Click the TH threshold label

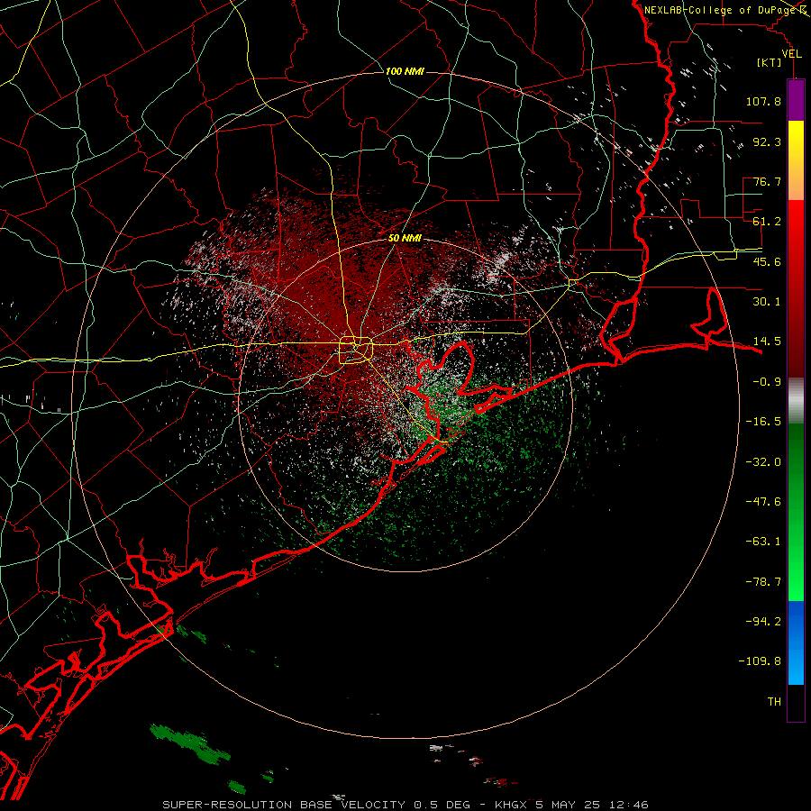point(774,702)
